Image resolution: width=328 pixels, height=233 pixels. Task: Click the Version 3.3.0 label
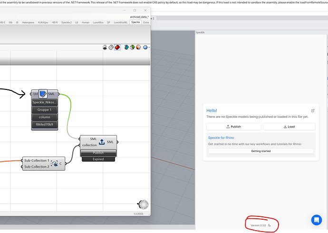(x=258, y=225)
